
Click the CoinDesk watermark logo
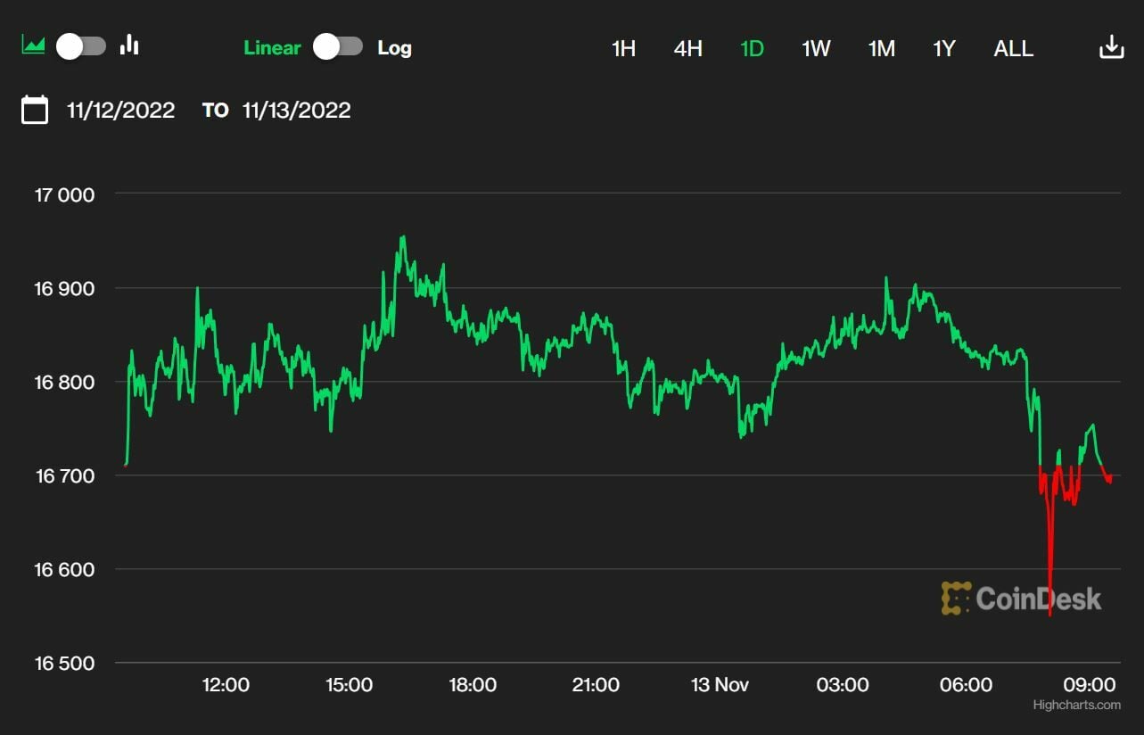(1022, 599)
